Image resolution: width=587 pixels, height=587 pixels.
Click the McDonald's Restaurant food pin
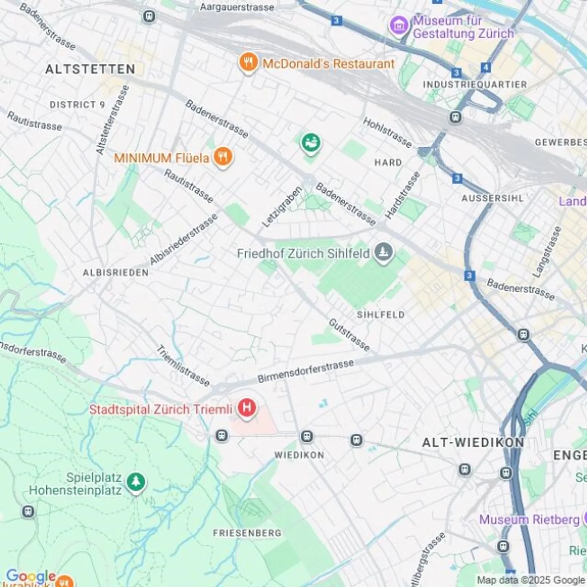click(248, 63)
